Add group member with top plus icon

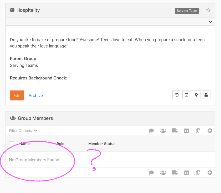coord(210,131)
